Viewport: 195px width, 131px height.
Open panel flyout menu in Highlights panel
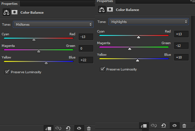(x=193, y=1)
